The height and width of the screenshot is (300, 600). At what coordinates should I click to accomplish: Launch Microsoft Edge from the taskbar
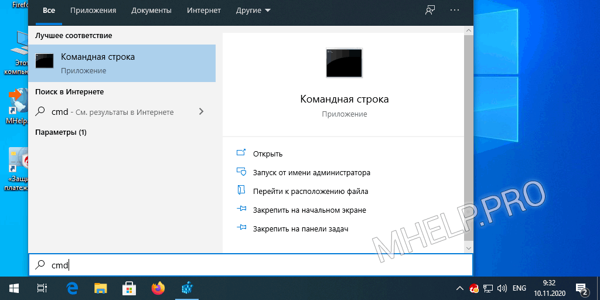tap(72, 288)
